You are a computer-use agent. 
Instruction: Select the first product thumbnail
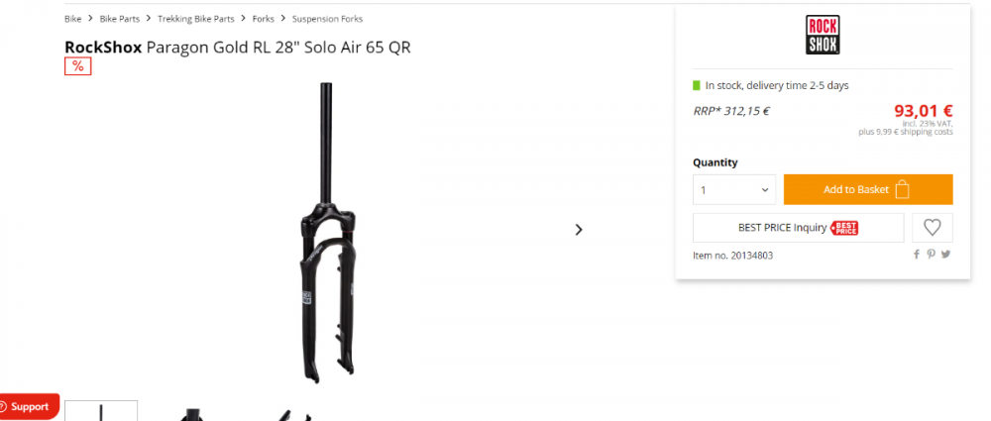point(101,411)
